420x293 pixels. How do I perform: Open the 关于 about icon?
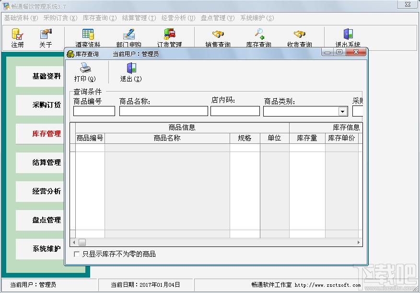click(46, 34)
